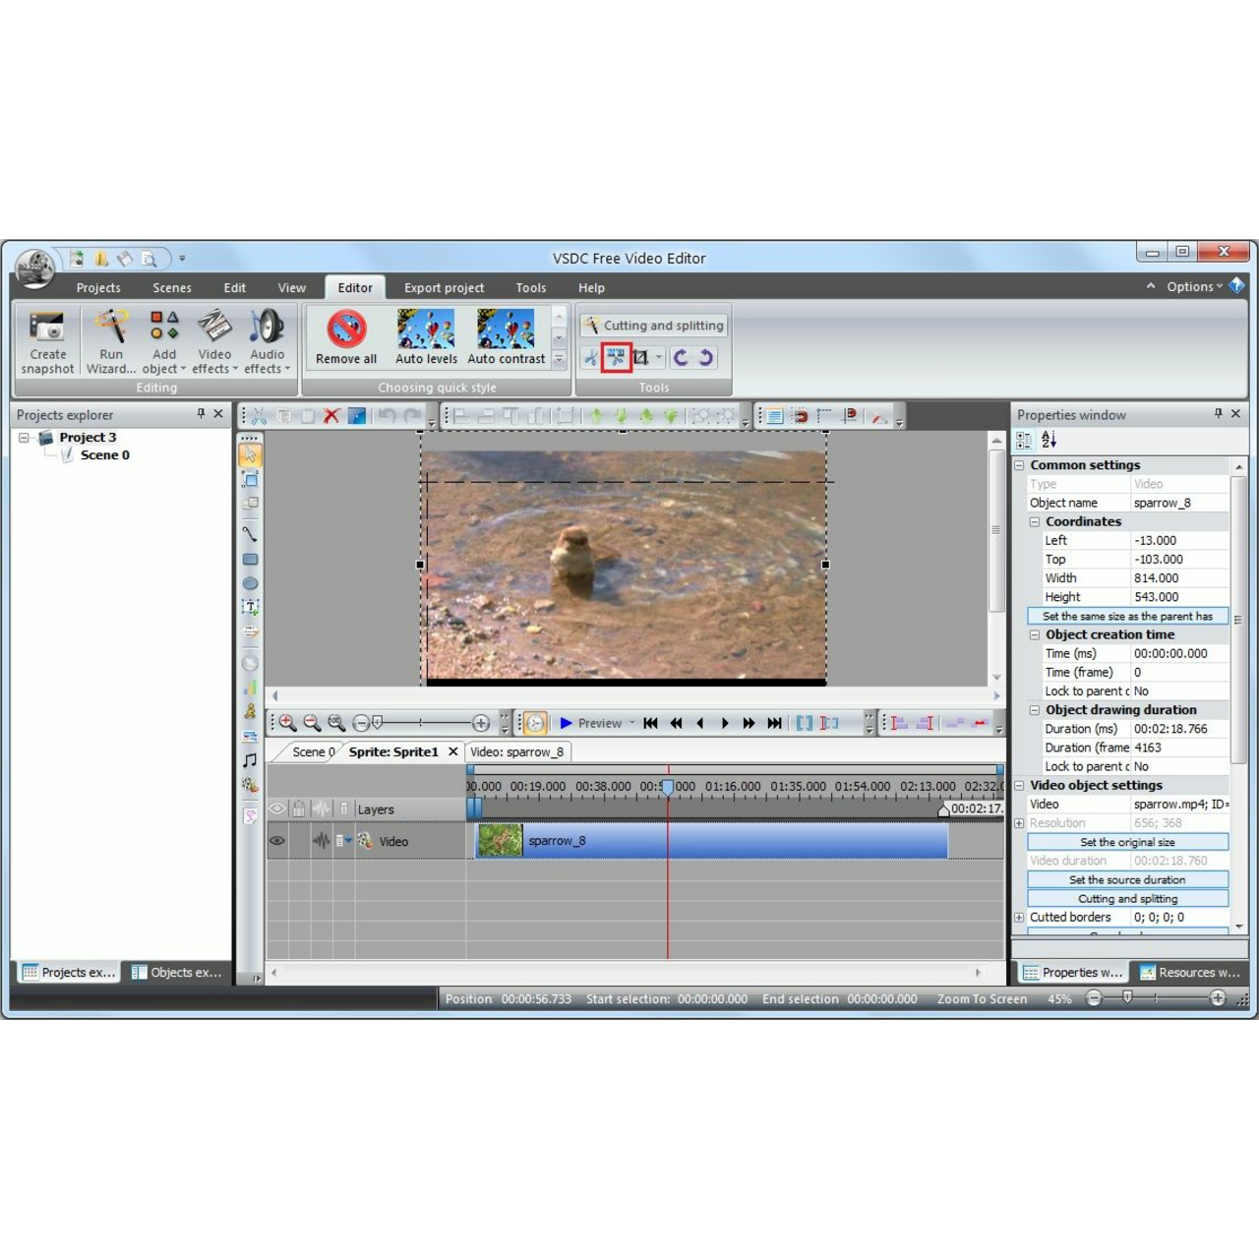Apply the Auto levels quick style
This screenshot has height=1259, width=1259.
(x=426, y=336)
